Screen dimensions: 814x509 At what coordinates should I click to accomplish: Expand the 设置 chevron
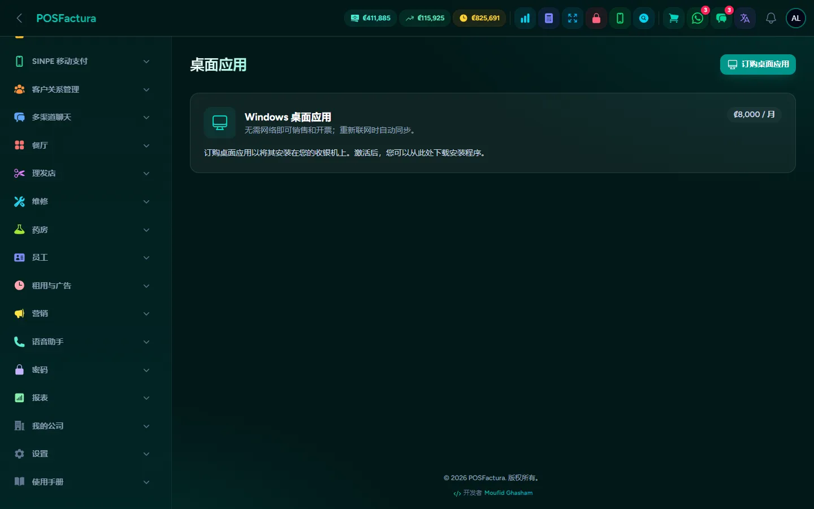[x=146, y=454]
